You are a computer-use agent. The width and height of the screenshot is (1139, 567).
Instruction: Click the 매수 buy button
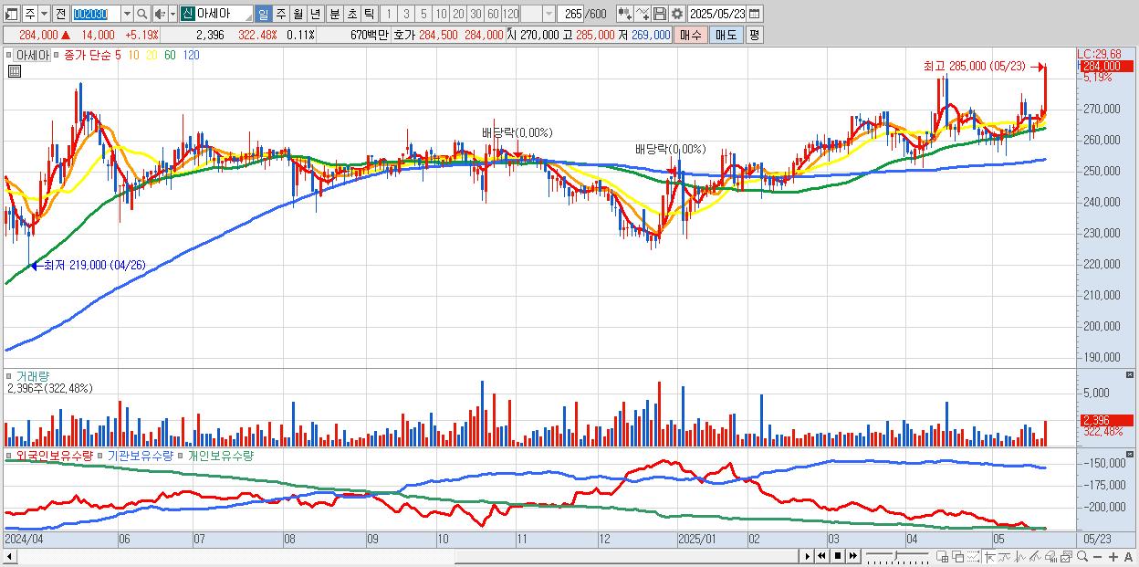[x=690, y=35]
